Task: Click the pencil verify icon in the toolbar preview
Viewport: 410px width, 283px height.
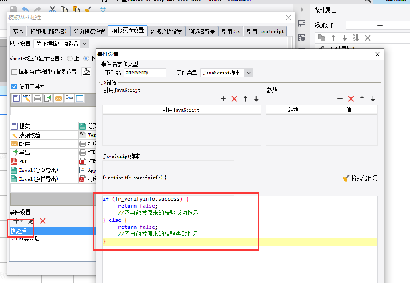Action: click(27, 98)
